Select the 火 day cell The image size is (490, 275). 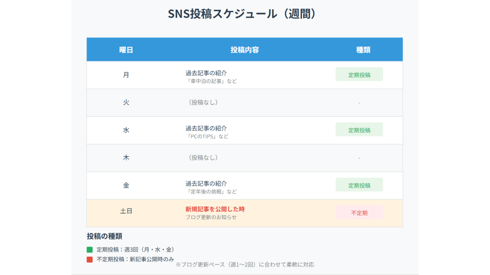click(x=126, y=102)
